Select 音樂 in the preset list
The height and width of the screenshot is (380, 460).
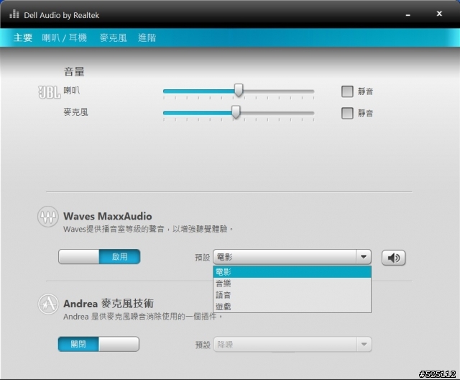click(x=293, y=284)
